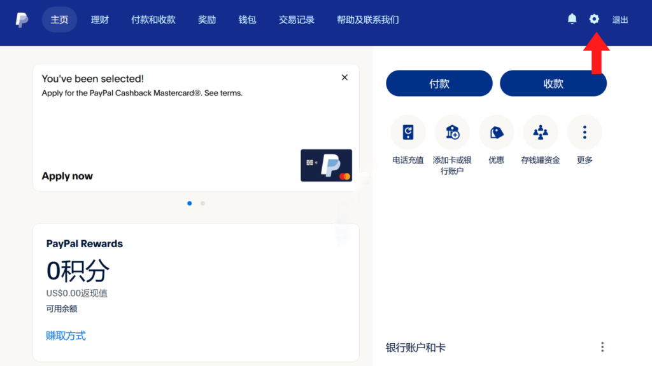View 交易记录 transaction history
Screen dimensions: 652x366
click(x=297, y=20)
